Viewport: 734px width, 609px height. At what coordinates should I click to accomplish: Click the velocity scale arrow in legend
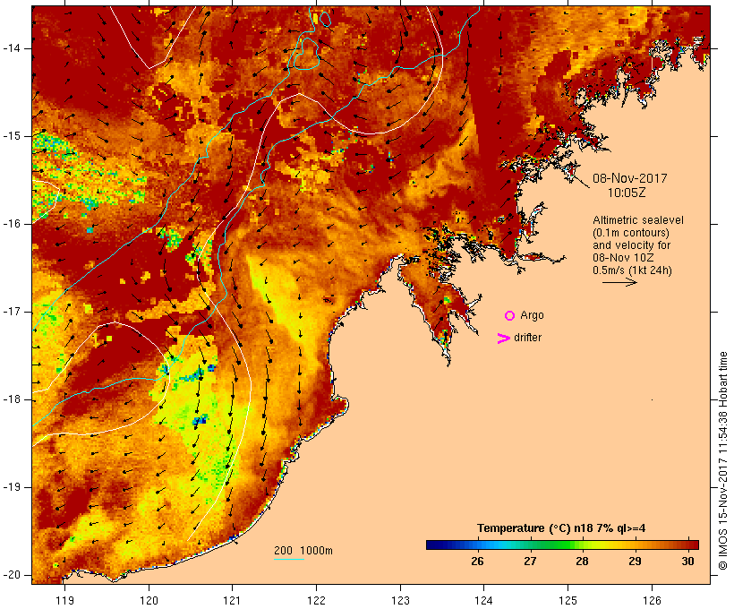[x=619, y=282]
